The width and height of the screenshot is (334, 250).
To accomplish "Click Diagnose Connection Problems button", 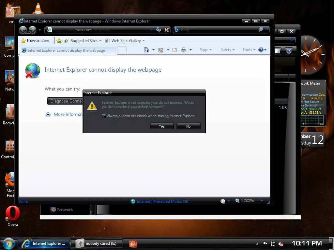I will [x=65, y=101].
